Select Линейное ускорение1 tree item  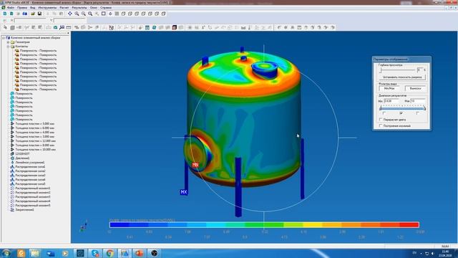click(x=30, y=163)
